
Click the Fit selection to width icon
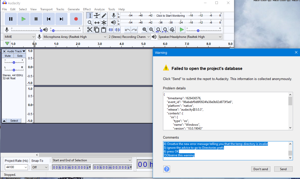coord(158,30)
